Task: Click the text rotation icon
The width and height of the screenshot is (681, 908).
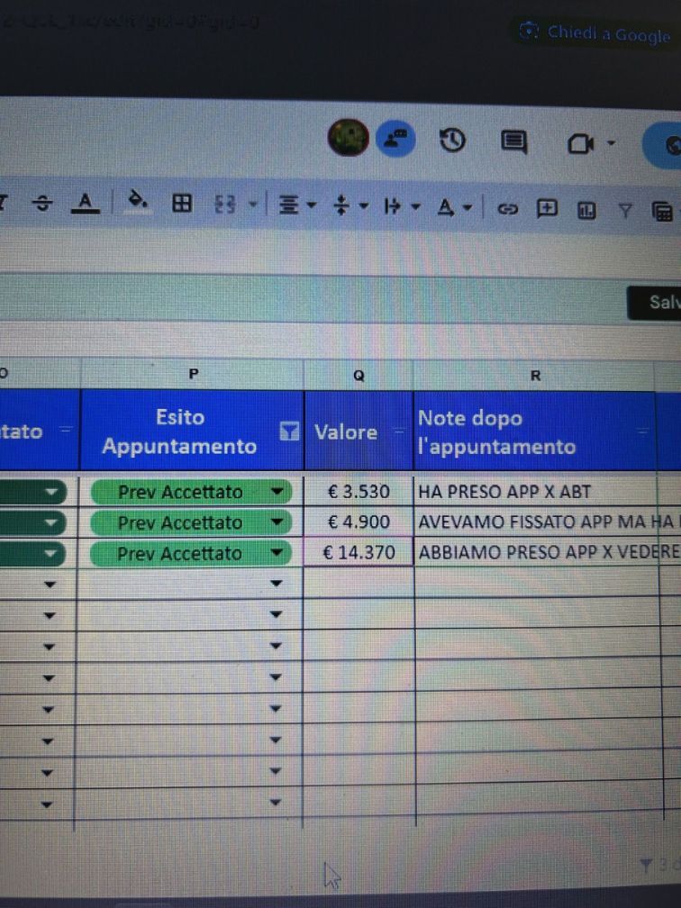Action: [x=445, y=207]
